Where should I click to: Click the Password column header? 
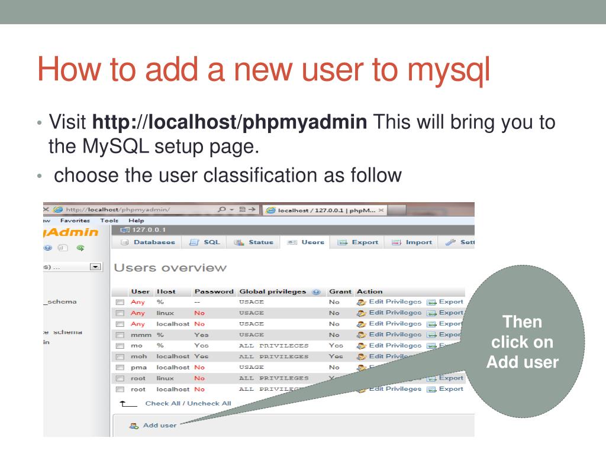click(x=214, y=291)
